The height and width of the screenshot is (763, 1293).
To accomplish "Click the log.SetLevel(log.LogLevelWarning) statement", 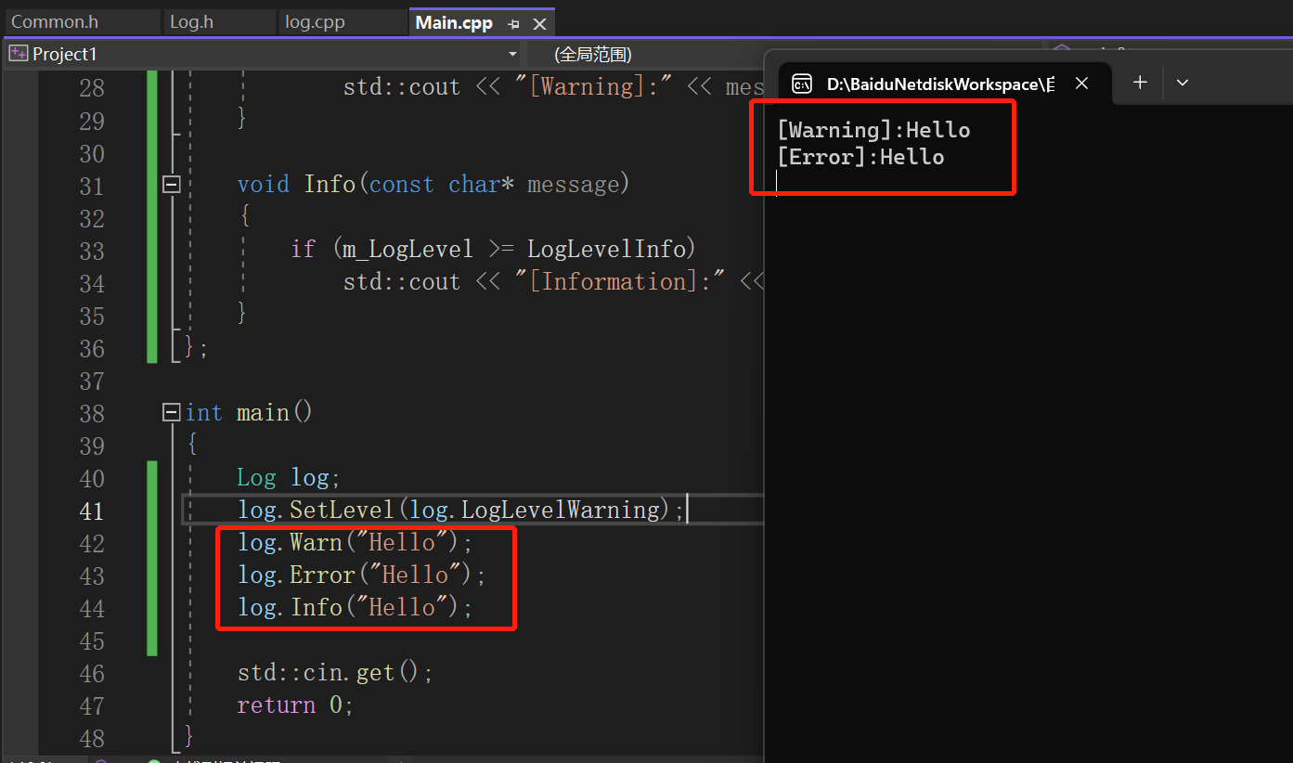I will (x=461, y=510).
